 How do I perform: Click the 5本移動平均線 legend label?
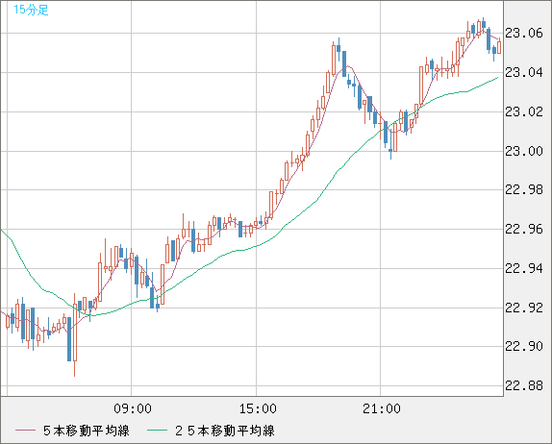pyautogui.click(x=87, y=431)
